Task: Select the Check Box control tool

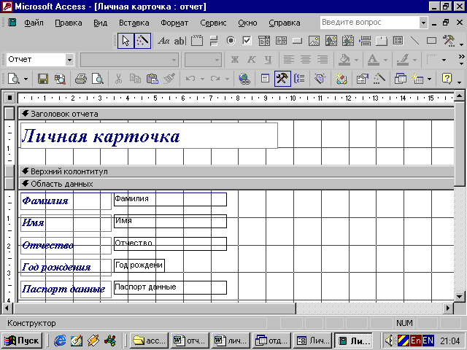Action: [x=247, y=41]
